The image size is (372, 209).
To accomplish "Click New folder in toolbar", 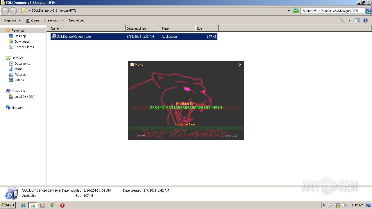I will (76, 20).
